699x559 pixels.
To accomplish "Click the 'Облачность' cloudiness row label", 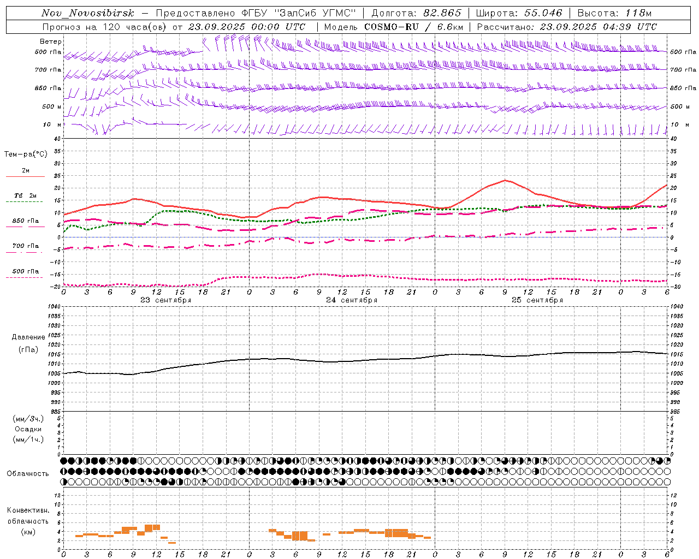I will pyautogui.click(x=28, y=474).
